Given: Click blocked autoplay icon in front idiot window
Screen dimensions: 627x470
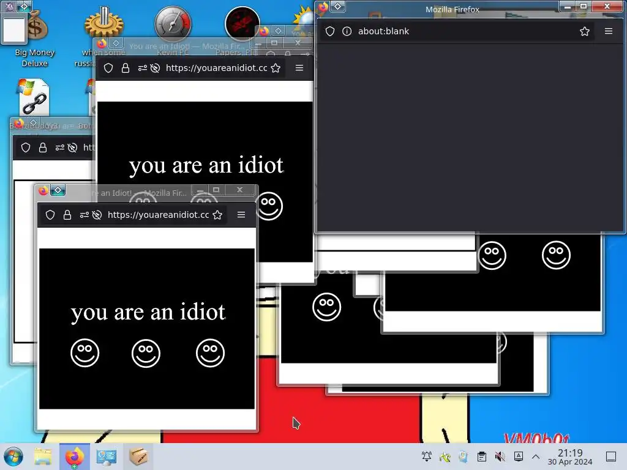Looking at the screenshot, I should (97, 215).
